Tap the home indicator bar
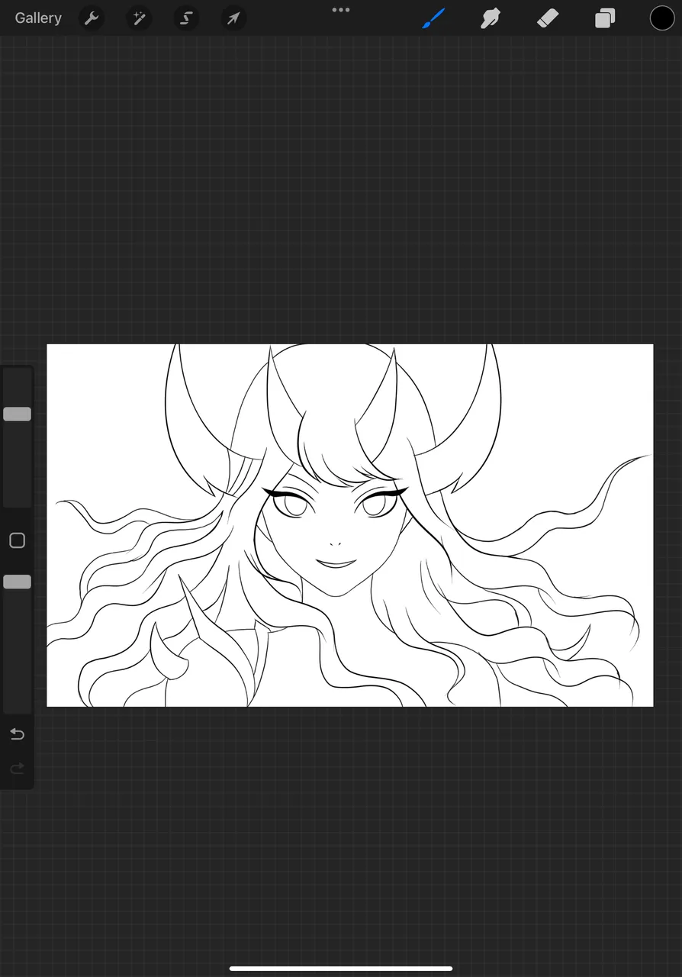This screenshot has width=682, height=977. coord(341,969)
